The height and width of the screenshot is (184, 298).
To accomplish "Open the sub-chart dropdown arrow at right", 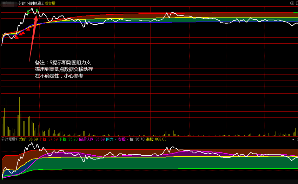I will (x=293, y=139).
